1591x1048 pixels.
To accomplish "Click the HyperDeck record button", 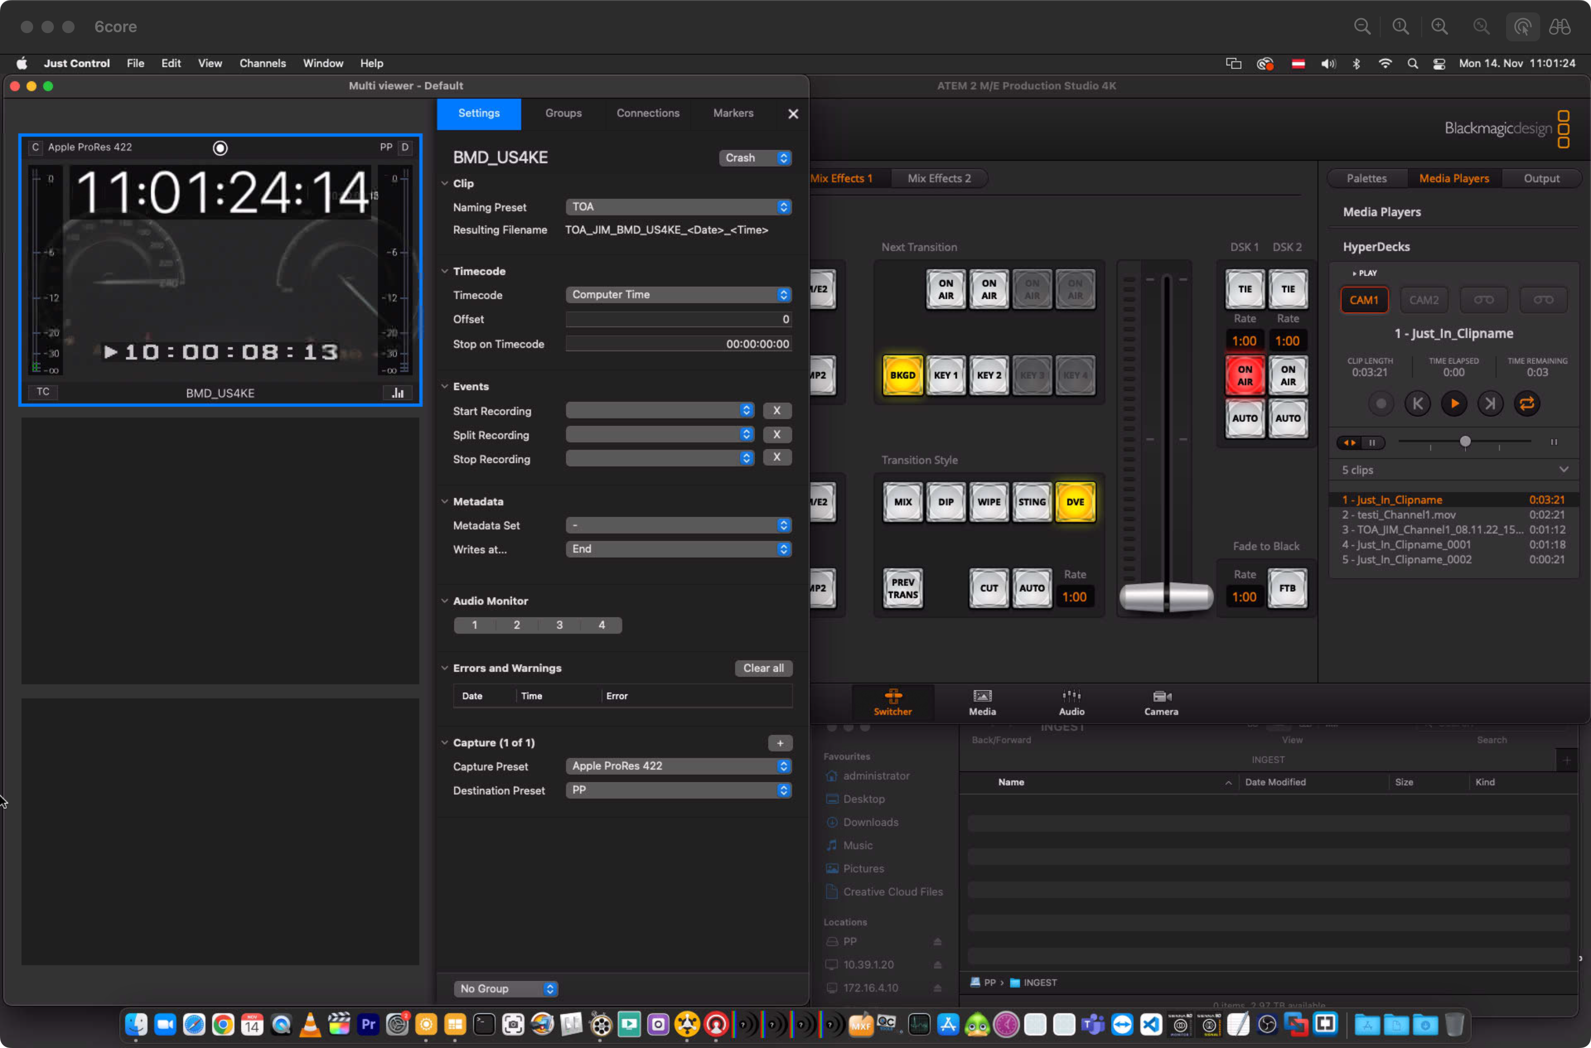I will pos(1380,404).
